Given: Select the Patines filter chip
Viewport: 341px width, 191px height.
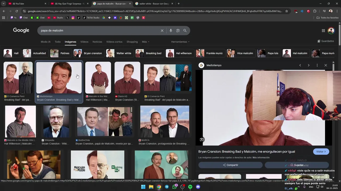Looking at the screenshot, I should point(61,53).
